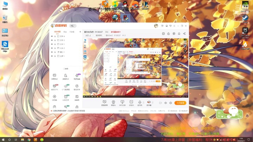
Task: Open the TV-shaped danmaku show tool
Action: [x=77, y=98]
